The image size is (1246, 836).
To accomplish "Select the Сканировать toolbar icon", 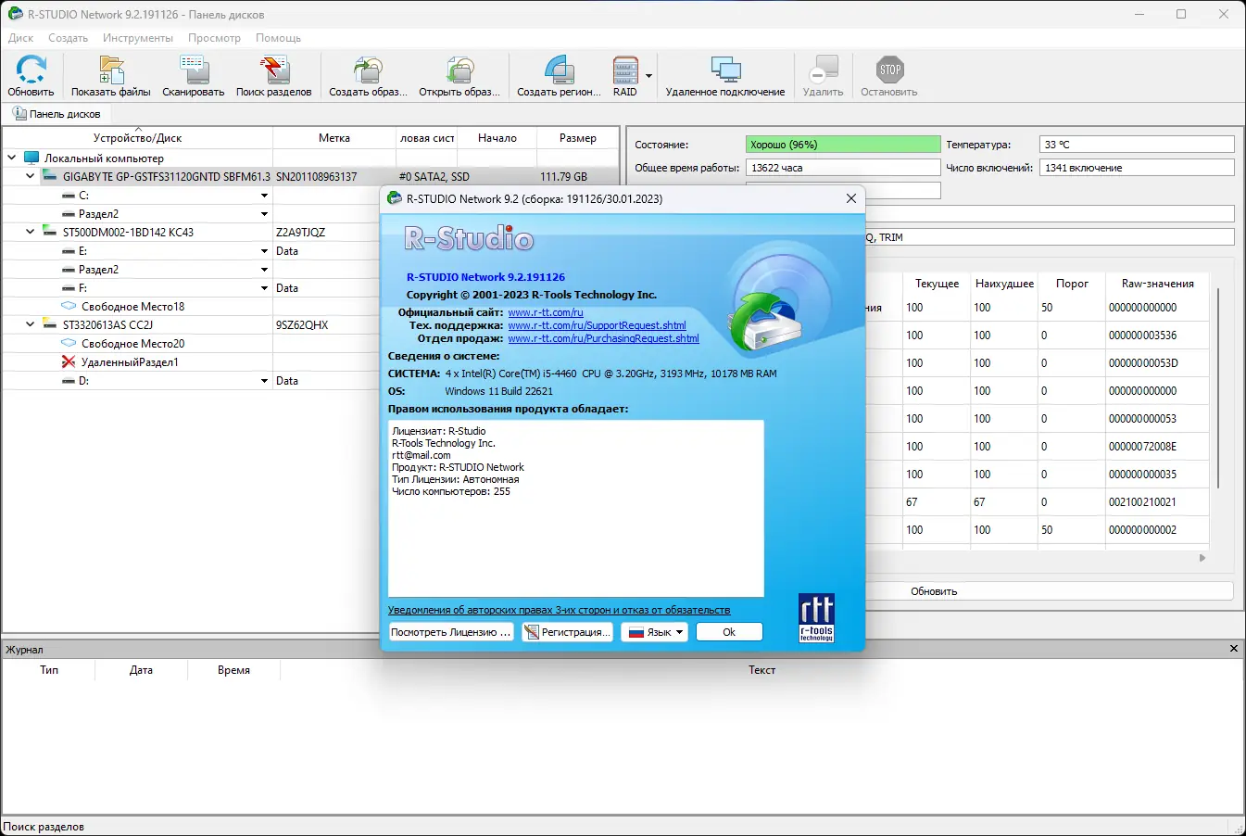I will 192,74.
